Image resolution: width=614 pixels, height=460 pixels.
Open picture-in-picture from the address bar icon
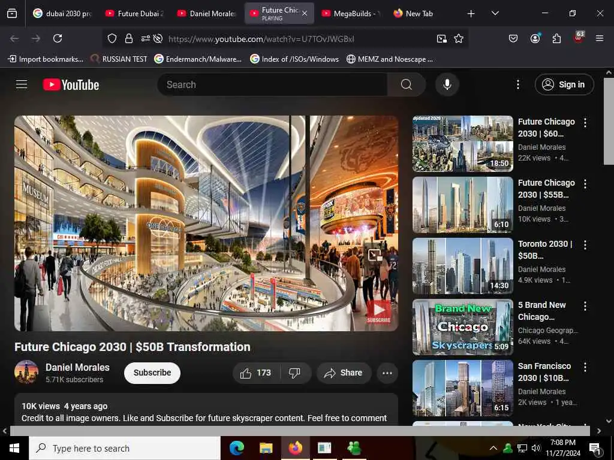(442, 38)
